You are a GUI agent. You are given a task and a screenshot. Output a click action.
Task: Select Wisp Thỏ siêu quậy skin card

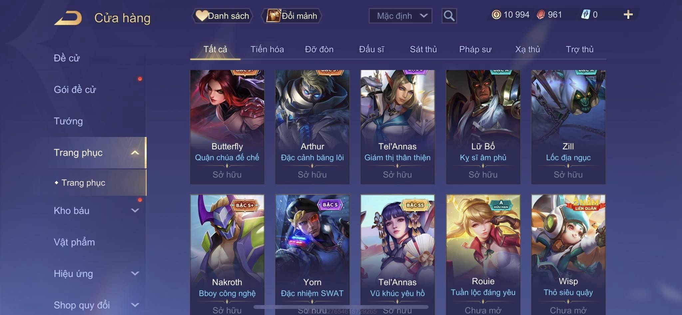(568, 255)
